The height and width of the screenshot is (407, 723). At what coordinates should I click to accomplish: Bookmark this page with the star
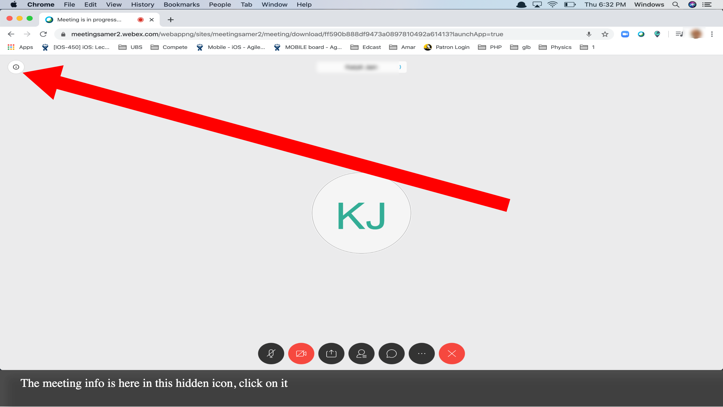tap(605, 34)
